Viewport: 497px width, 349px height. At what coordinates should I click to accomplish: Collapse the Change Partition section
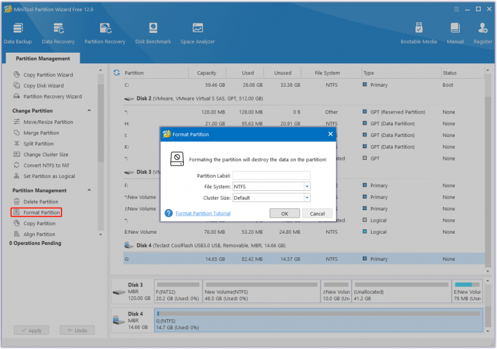point(89,110)
